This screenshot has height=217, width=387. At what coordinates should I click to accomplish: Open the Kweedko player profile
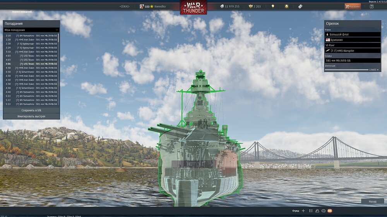(x=152, y=7)
